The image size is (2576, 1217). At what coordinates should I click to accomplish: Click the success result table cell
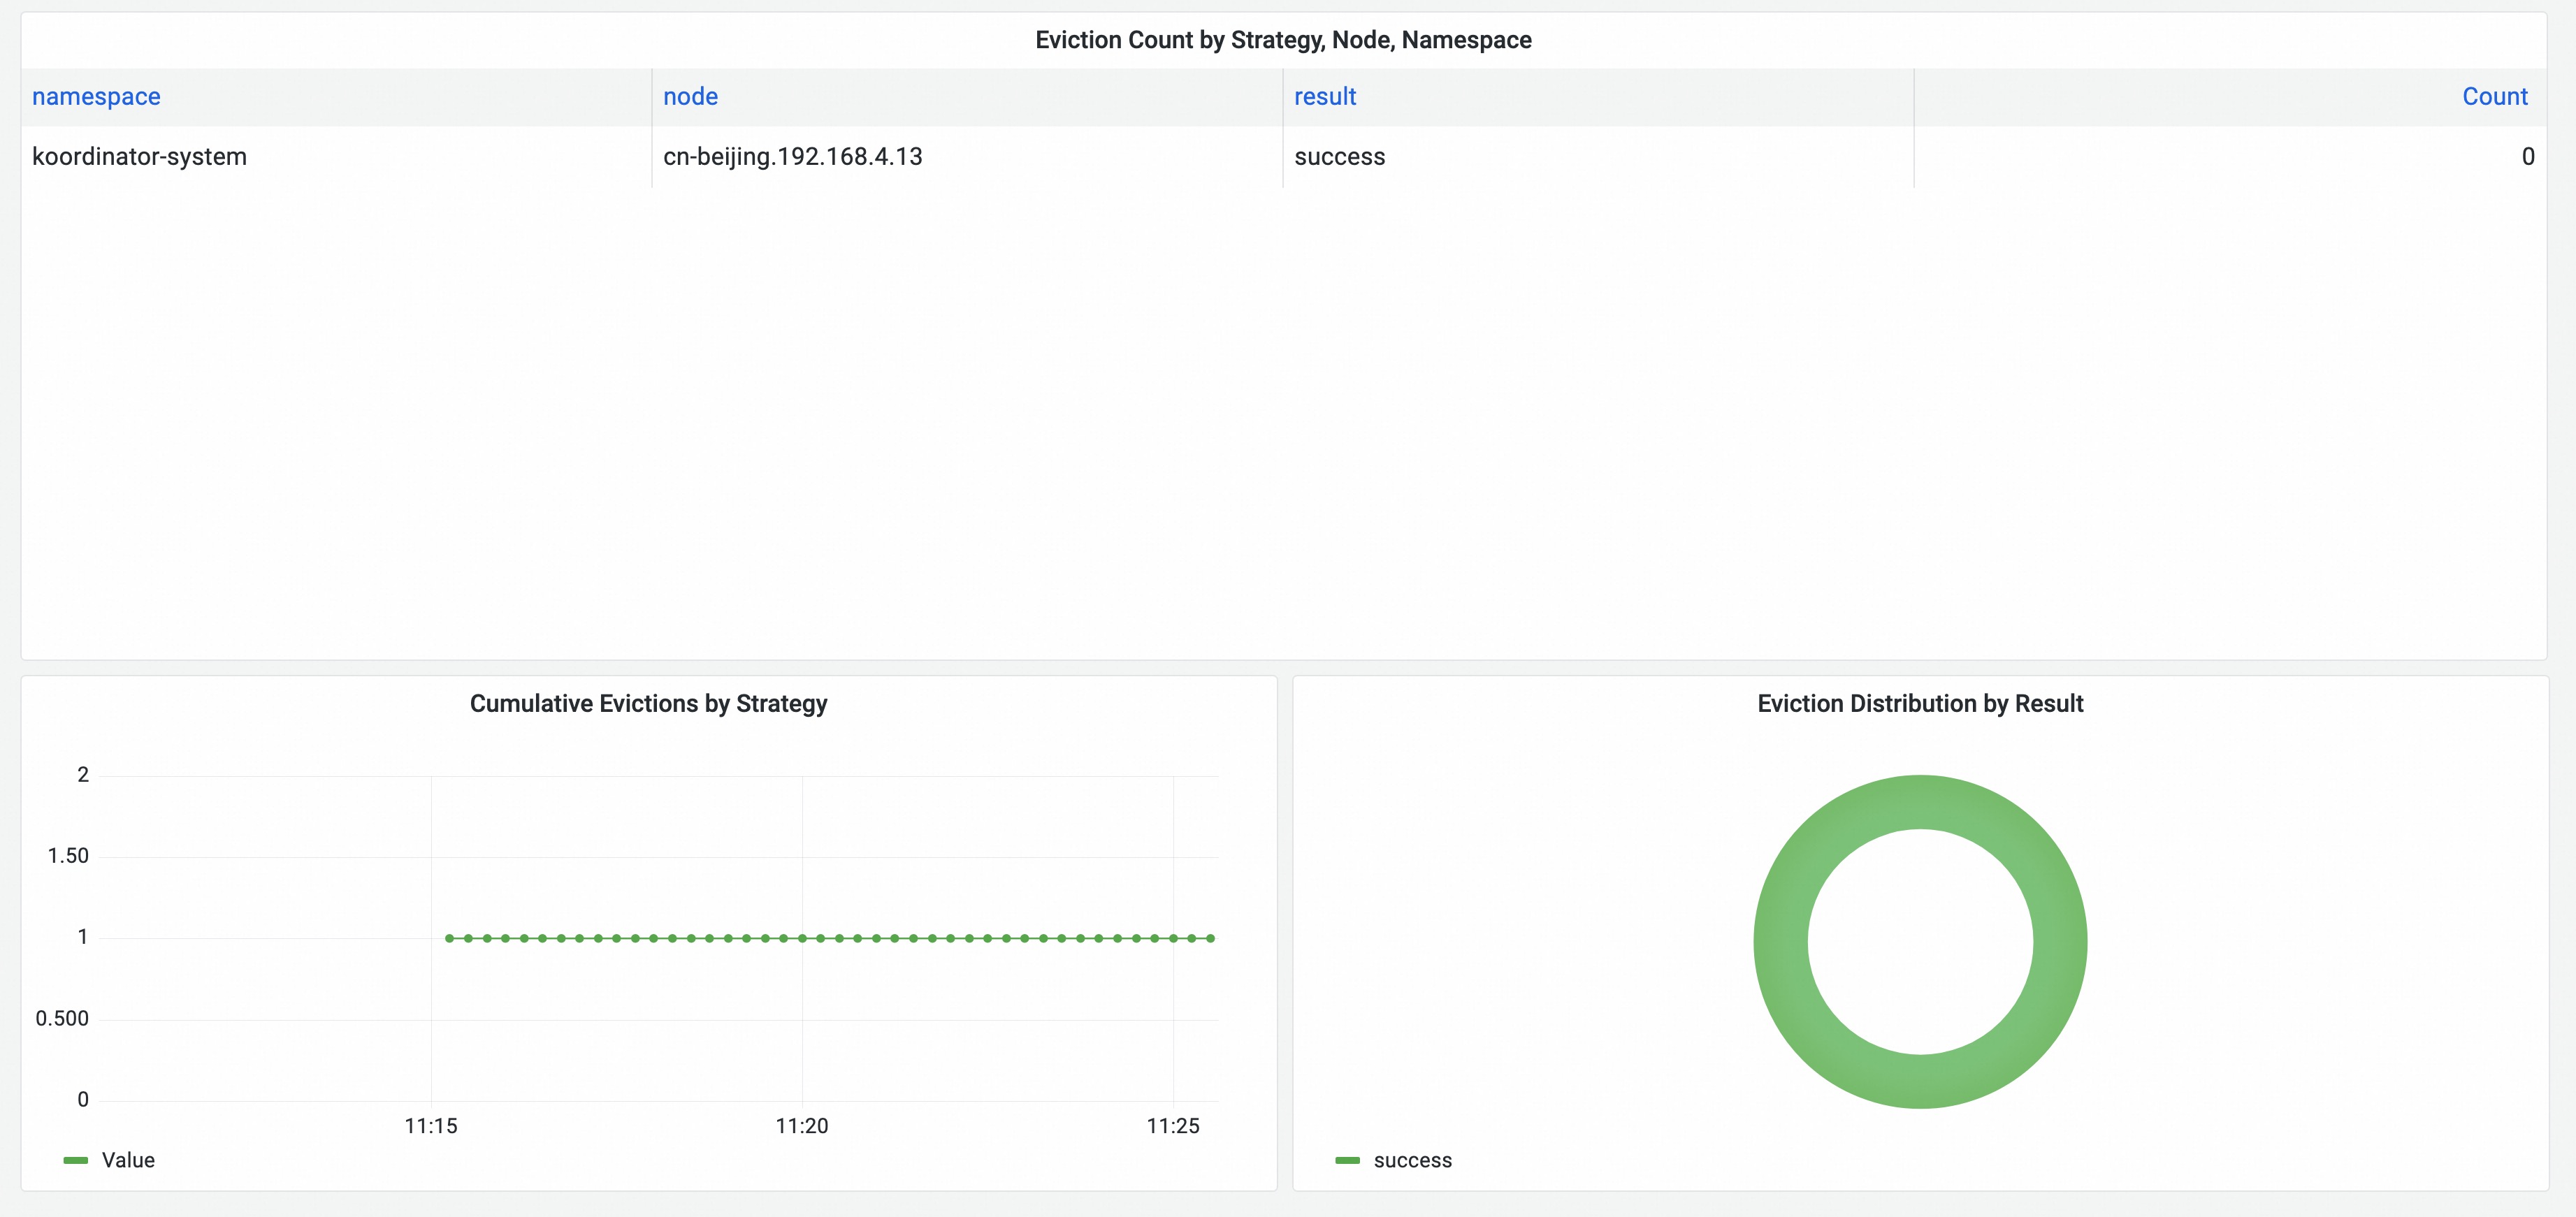(1339, 157)
